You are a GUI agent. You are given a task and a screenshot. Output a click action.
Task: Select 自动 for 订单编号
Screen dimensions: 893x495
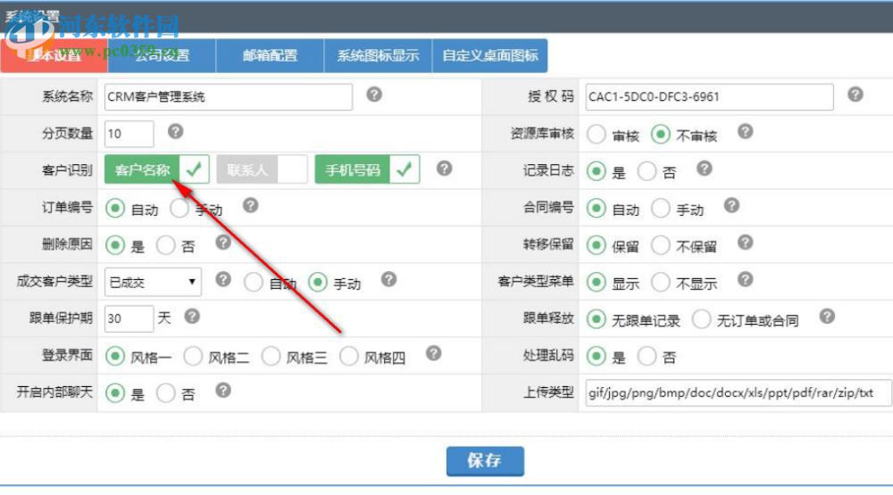click(115, 208)
